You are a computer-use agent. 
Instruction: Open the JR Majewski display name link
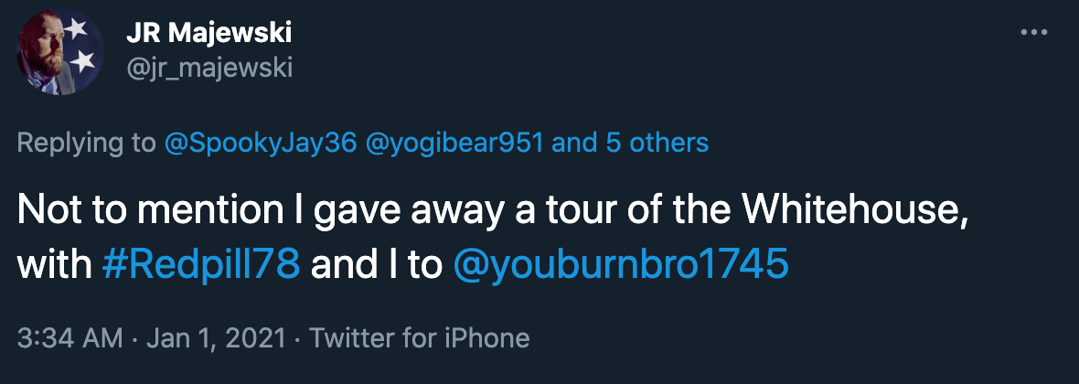(209, 34)
